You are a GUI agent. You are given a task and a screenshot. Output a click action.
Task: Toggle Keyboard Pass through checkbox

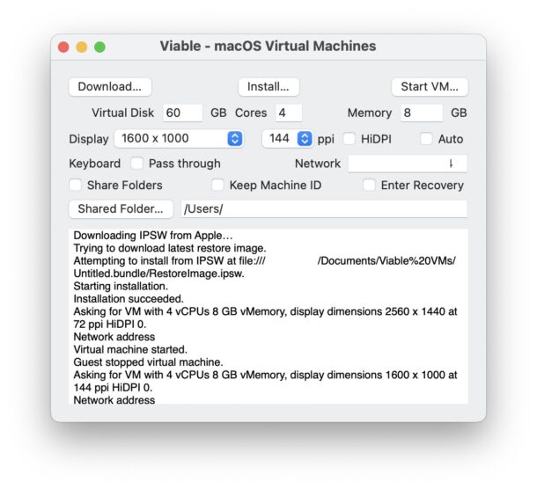tap(136, 164)
